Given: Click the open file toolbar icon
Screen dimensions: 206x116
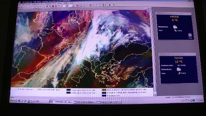Looking at the screenshot, I should coord(19,7).
